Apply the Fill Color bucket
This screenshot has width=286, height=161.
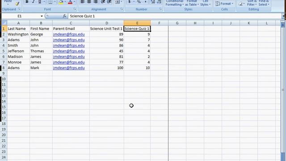click(x=61, y=2)
